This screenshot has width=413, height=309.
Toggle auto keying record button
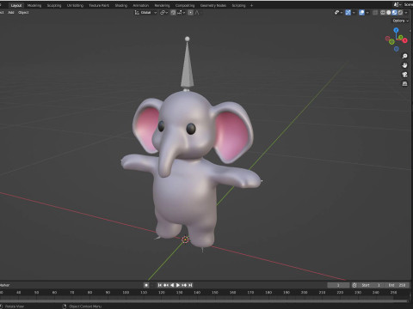[x=146, y=285]
